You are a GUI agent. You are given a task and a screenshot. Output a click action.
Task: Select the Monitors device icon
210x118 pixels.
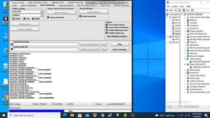pyautogui.click(x=188, y=53)
